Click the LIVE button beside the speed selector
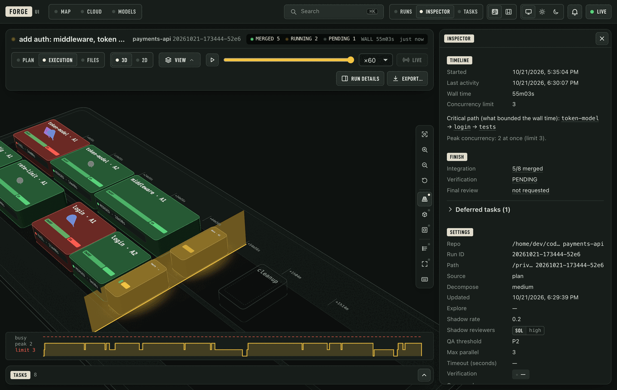 (412, 60)
